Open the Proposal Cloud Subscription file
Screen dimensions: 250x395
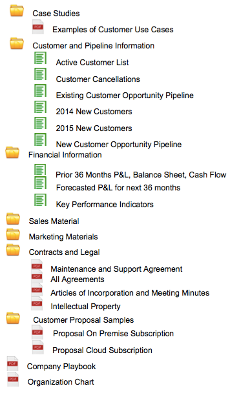point(102,350)
